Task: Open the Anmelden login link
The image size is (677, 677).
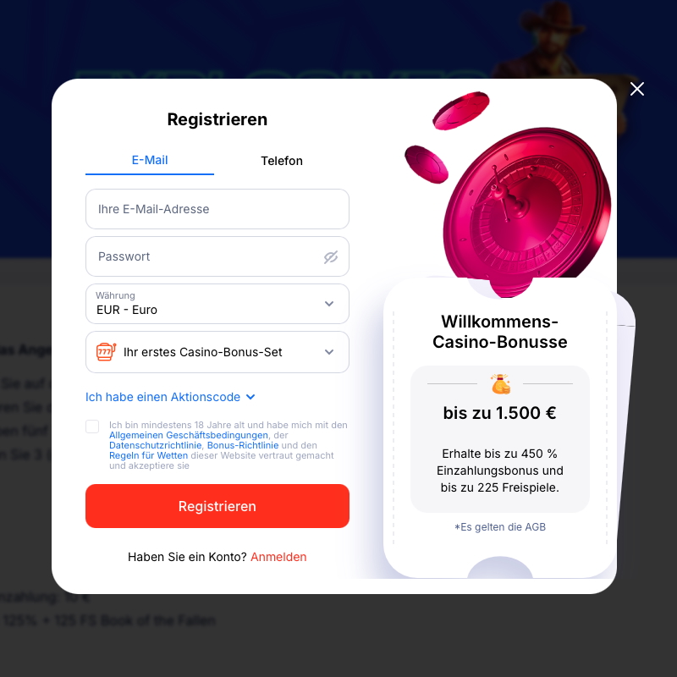Action: coord(278,557)
